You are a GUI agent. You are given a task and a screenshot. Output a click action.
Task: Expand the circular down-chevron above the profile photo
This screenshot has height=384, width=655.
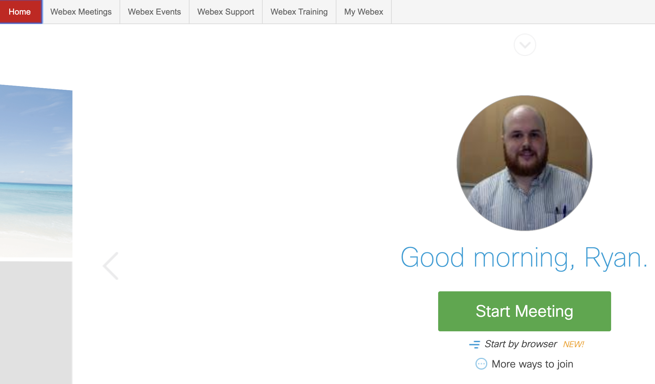525,45
